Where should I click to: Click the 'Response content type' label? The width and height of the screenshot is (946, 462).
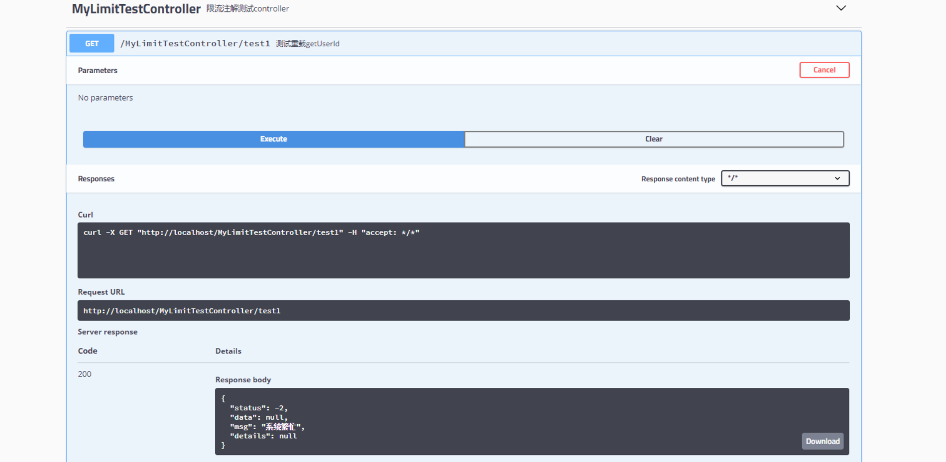point(678,179)
